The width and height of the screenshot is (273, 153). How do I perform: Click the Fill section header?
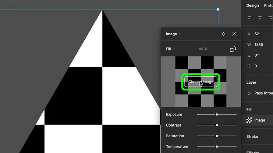pyautogui.click(x=249, y=109)
